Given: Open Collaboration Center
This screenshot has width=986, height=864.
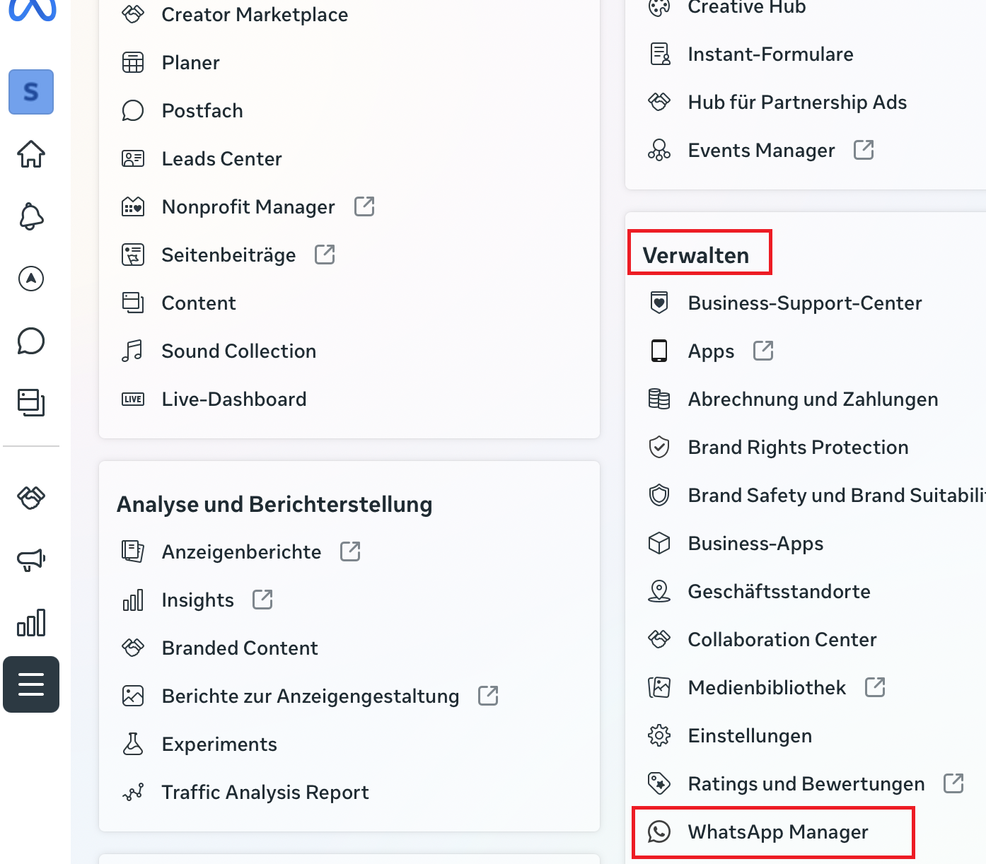Looking at the screenshot, I should point(782,639).
